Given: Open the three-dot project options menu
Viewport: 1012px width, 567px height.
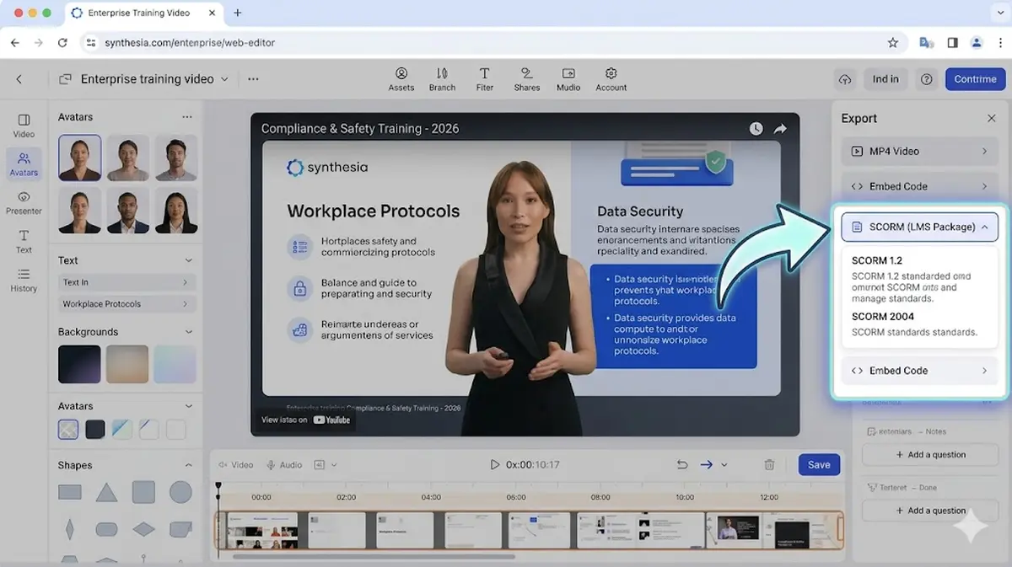Looking at the screenshot, I should 252,78.
